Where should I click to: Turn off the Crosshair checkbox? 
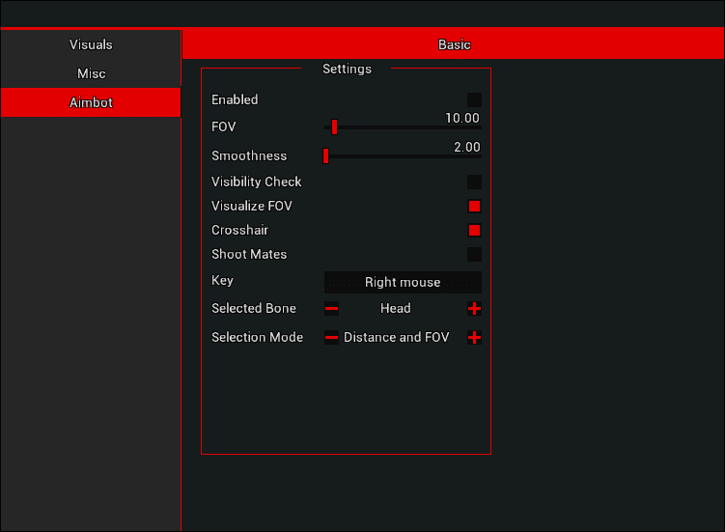(x=474, y=230)
